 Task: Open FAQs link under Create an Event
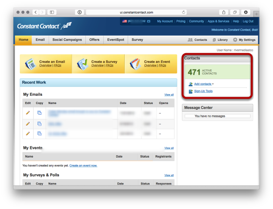[162, 65]
